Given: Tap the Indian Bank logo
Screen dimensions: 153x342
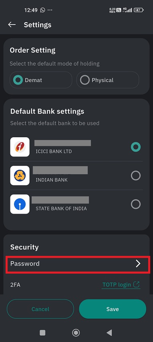Looking at the screenshot, I should click(x=20, y=175).
